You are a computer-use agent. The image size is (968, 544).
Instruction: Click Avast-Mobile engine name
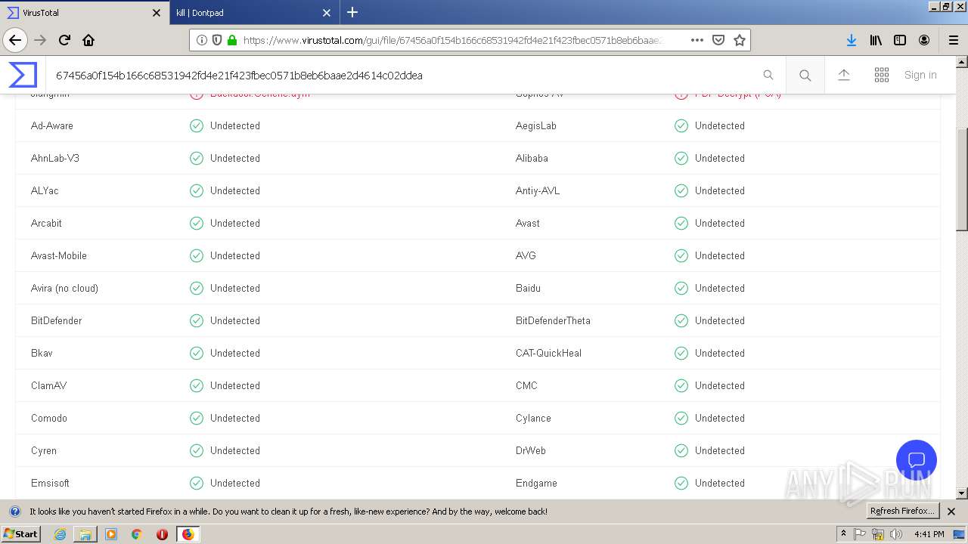(59, 255)
